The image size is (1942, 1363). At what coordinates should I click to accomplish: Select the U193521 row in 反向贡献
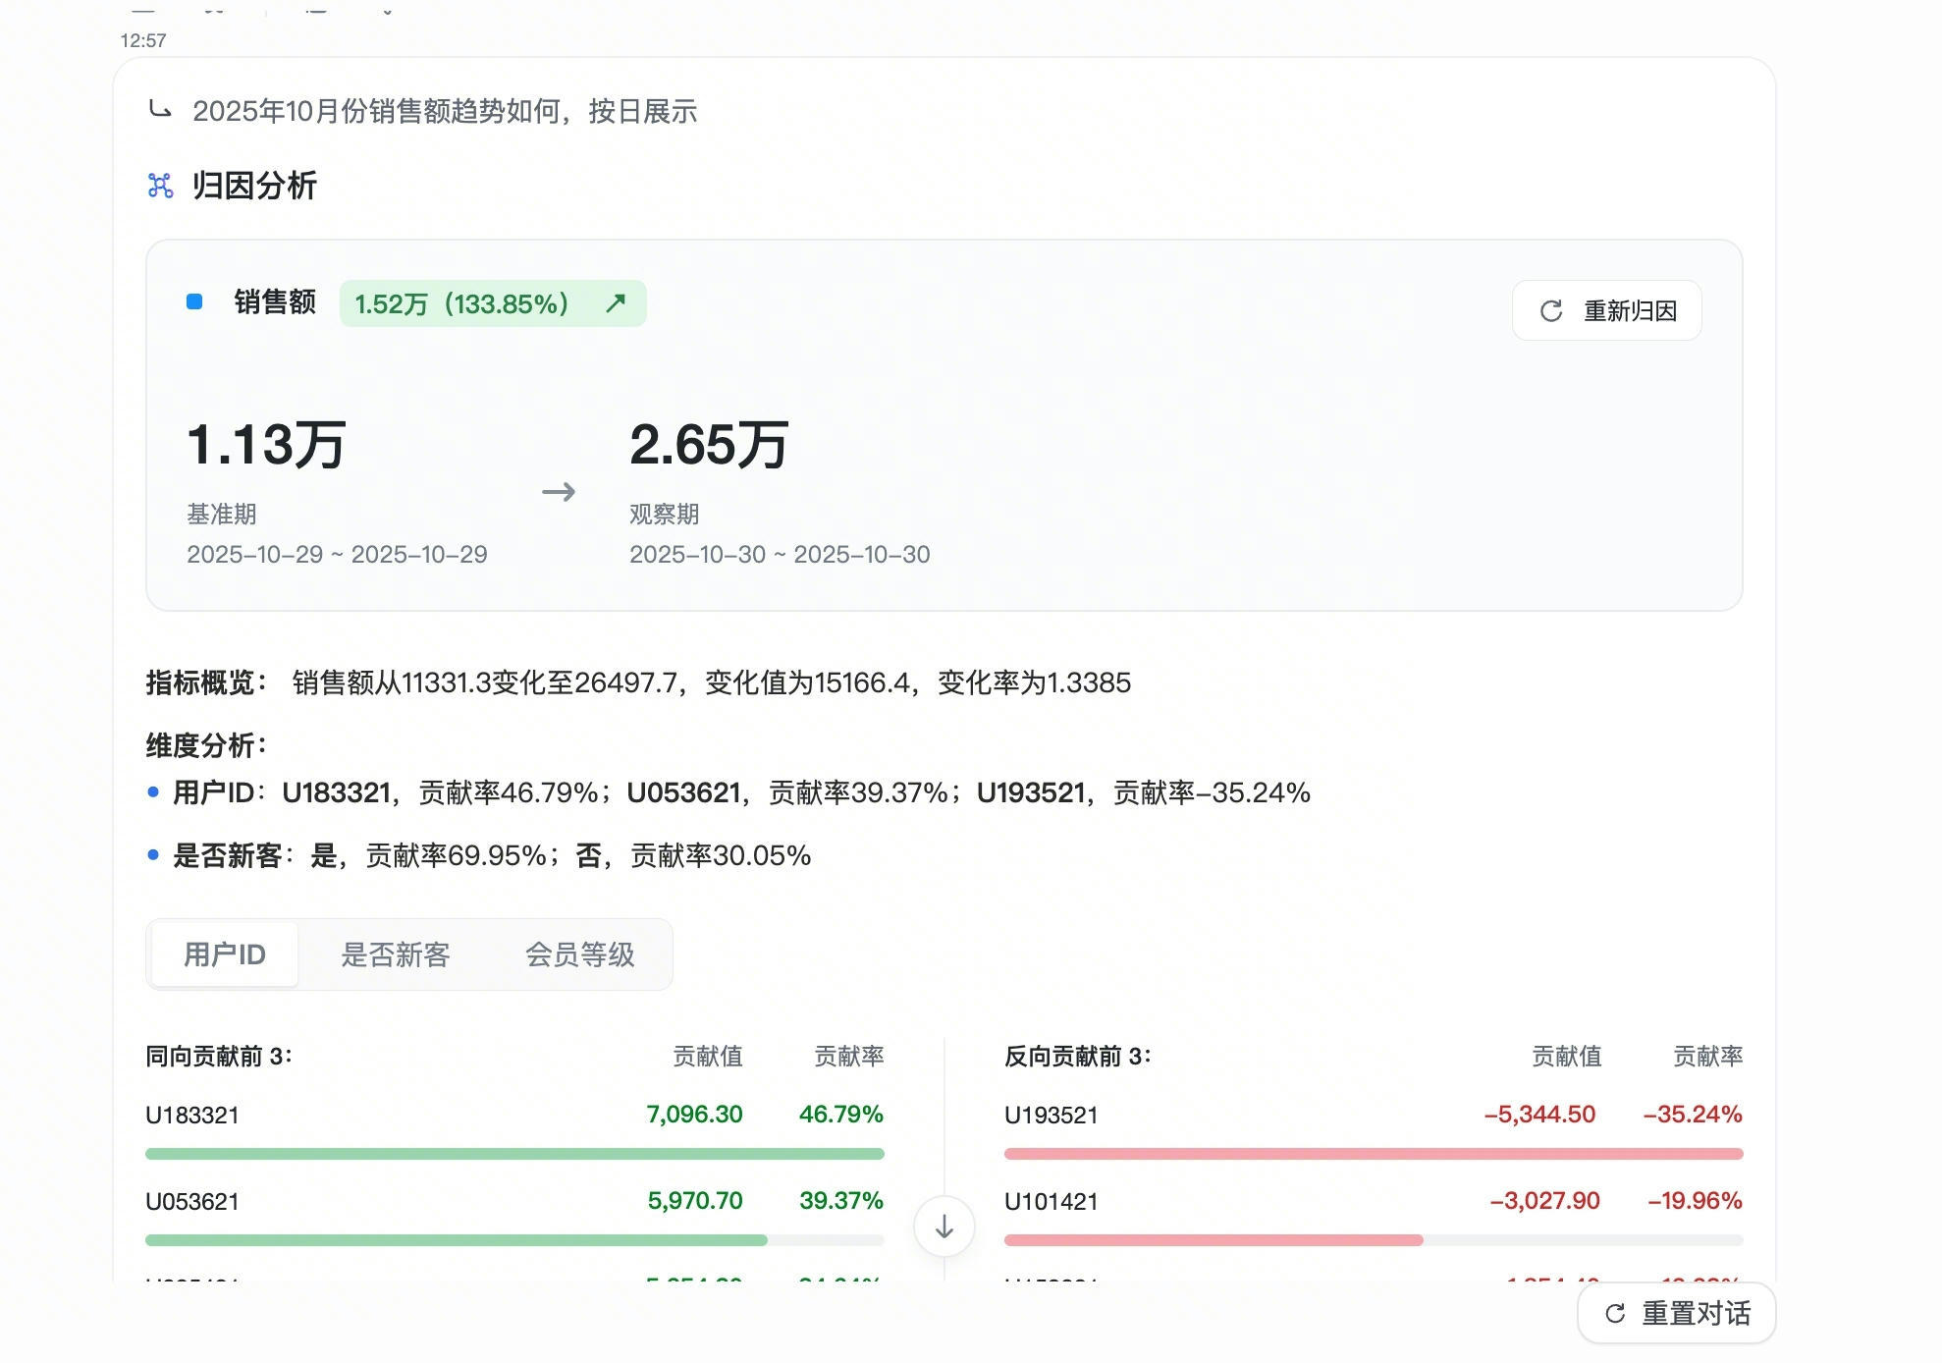point(1051,1116)
